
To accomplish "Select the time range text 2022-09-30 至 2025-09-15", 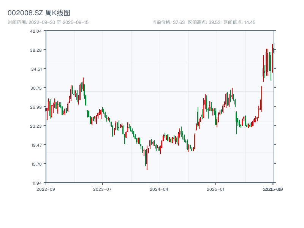I will tap(59, 22).
